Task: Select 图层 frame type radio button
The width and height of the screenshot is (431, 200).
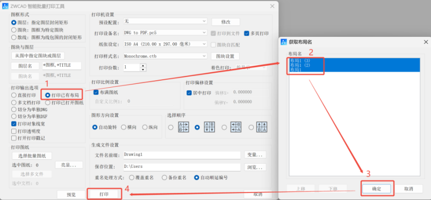Action: coord(13,22)
